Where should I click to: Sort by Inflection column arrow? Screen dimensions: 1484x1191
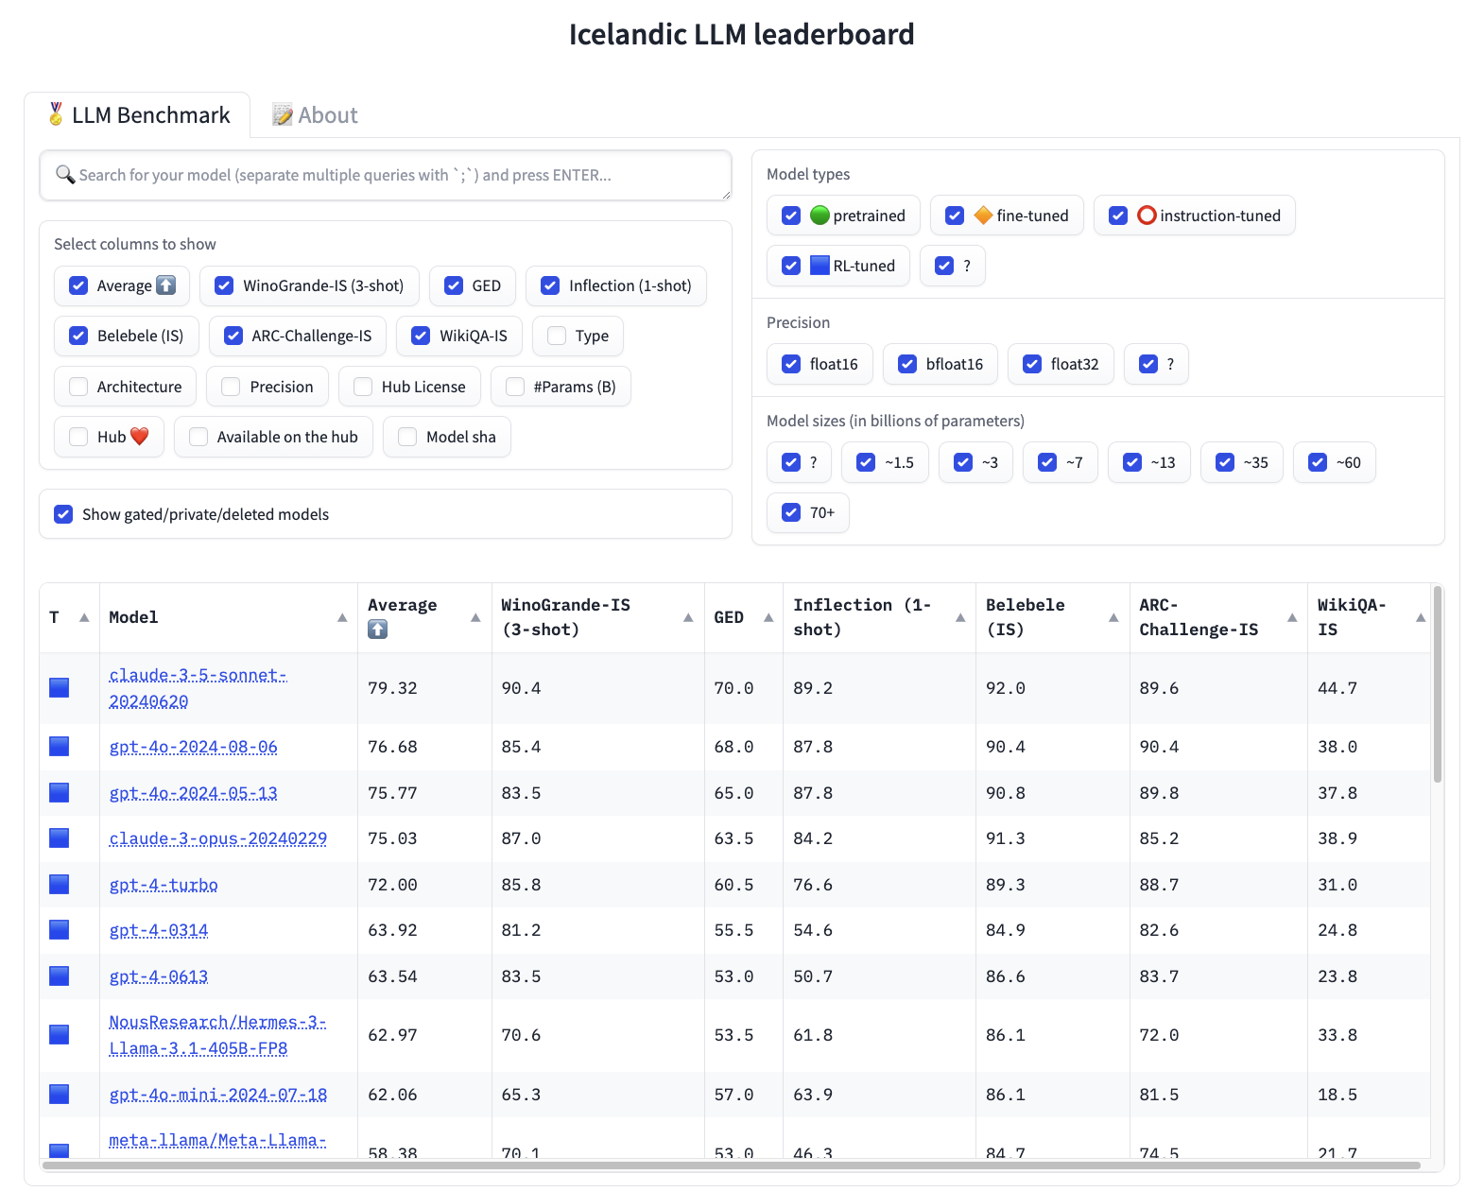point(960,617)
